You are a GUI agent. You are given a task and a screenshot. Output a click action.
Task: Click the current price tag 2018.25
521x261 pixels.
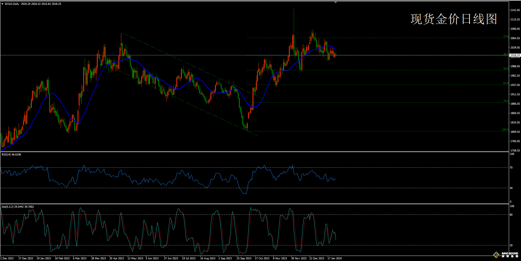515,55
